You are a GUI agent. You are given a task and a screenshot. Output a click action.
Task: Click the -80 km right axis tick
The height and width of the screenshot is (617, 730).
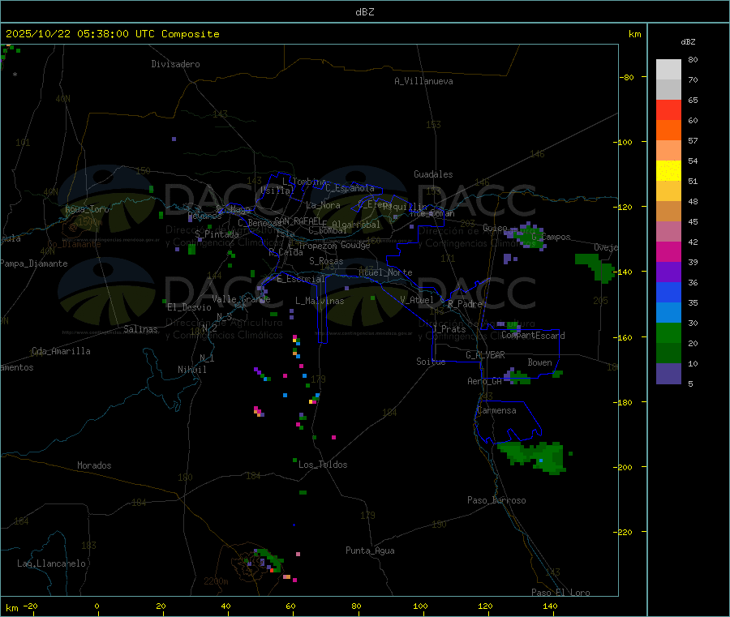(627, 77)
